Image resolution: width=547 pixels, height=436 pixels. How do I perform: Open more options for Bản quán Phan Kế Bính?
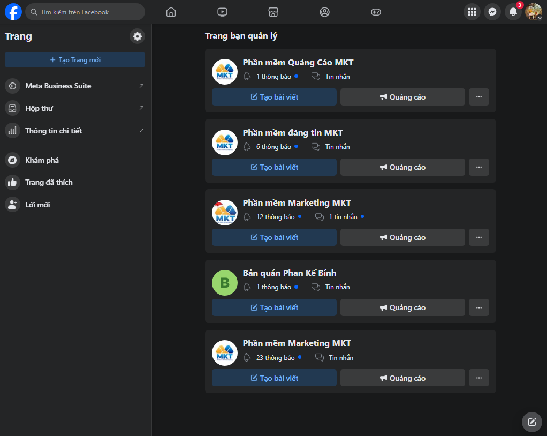[478, 307]
